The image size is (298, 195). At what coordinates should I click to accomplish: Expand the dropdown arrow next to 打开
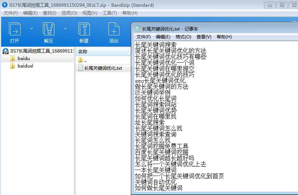tap(32, 29)
